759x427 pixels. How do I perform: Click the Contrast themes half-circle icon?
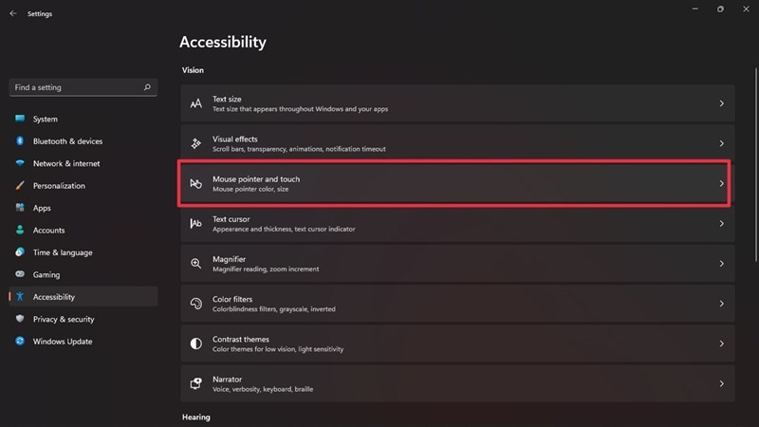pyautogui.click(x=195, y=343)
